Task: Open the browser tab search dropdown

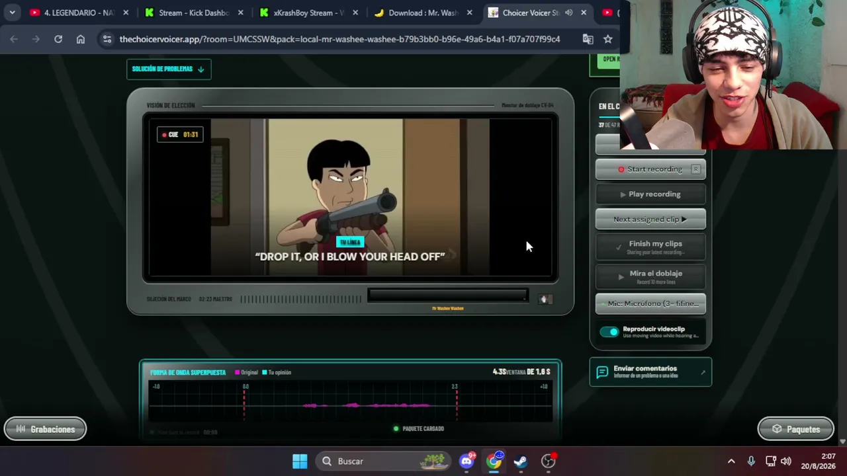Action: coord(12,13)
